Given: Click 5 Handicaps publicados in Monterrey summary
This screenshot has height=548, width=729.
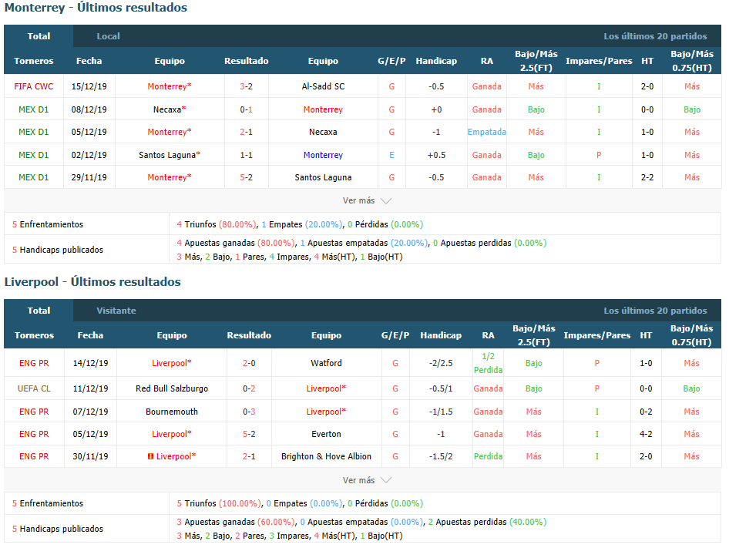Looking at the screenshot, I should pyautogui.click(x=58, y=250).
